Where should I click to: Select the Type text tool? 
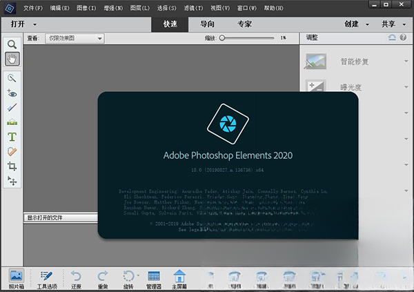[12, 137]
